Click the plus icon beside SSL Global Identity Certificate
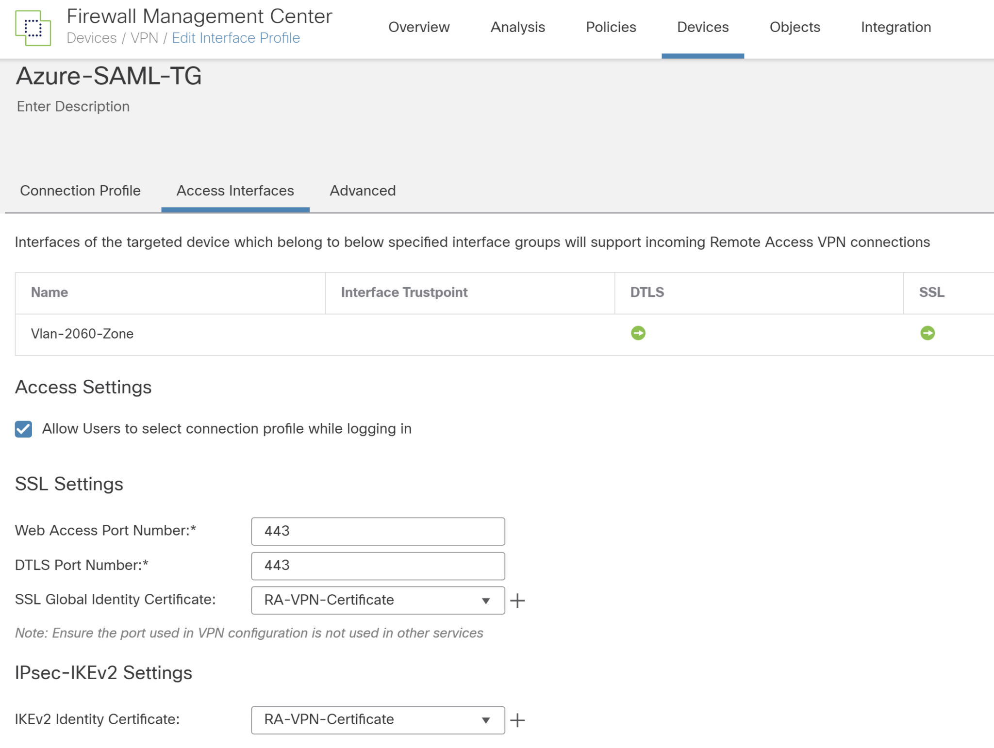The height and width of the screenshot is (748, 994). tap(518, 600)
